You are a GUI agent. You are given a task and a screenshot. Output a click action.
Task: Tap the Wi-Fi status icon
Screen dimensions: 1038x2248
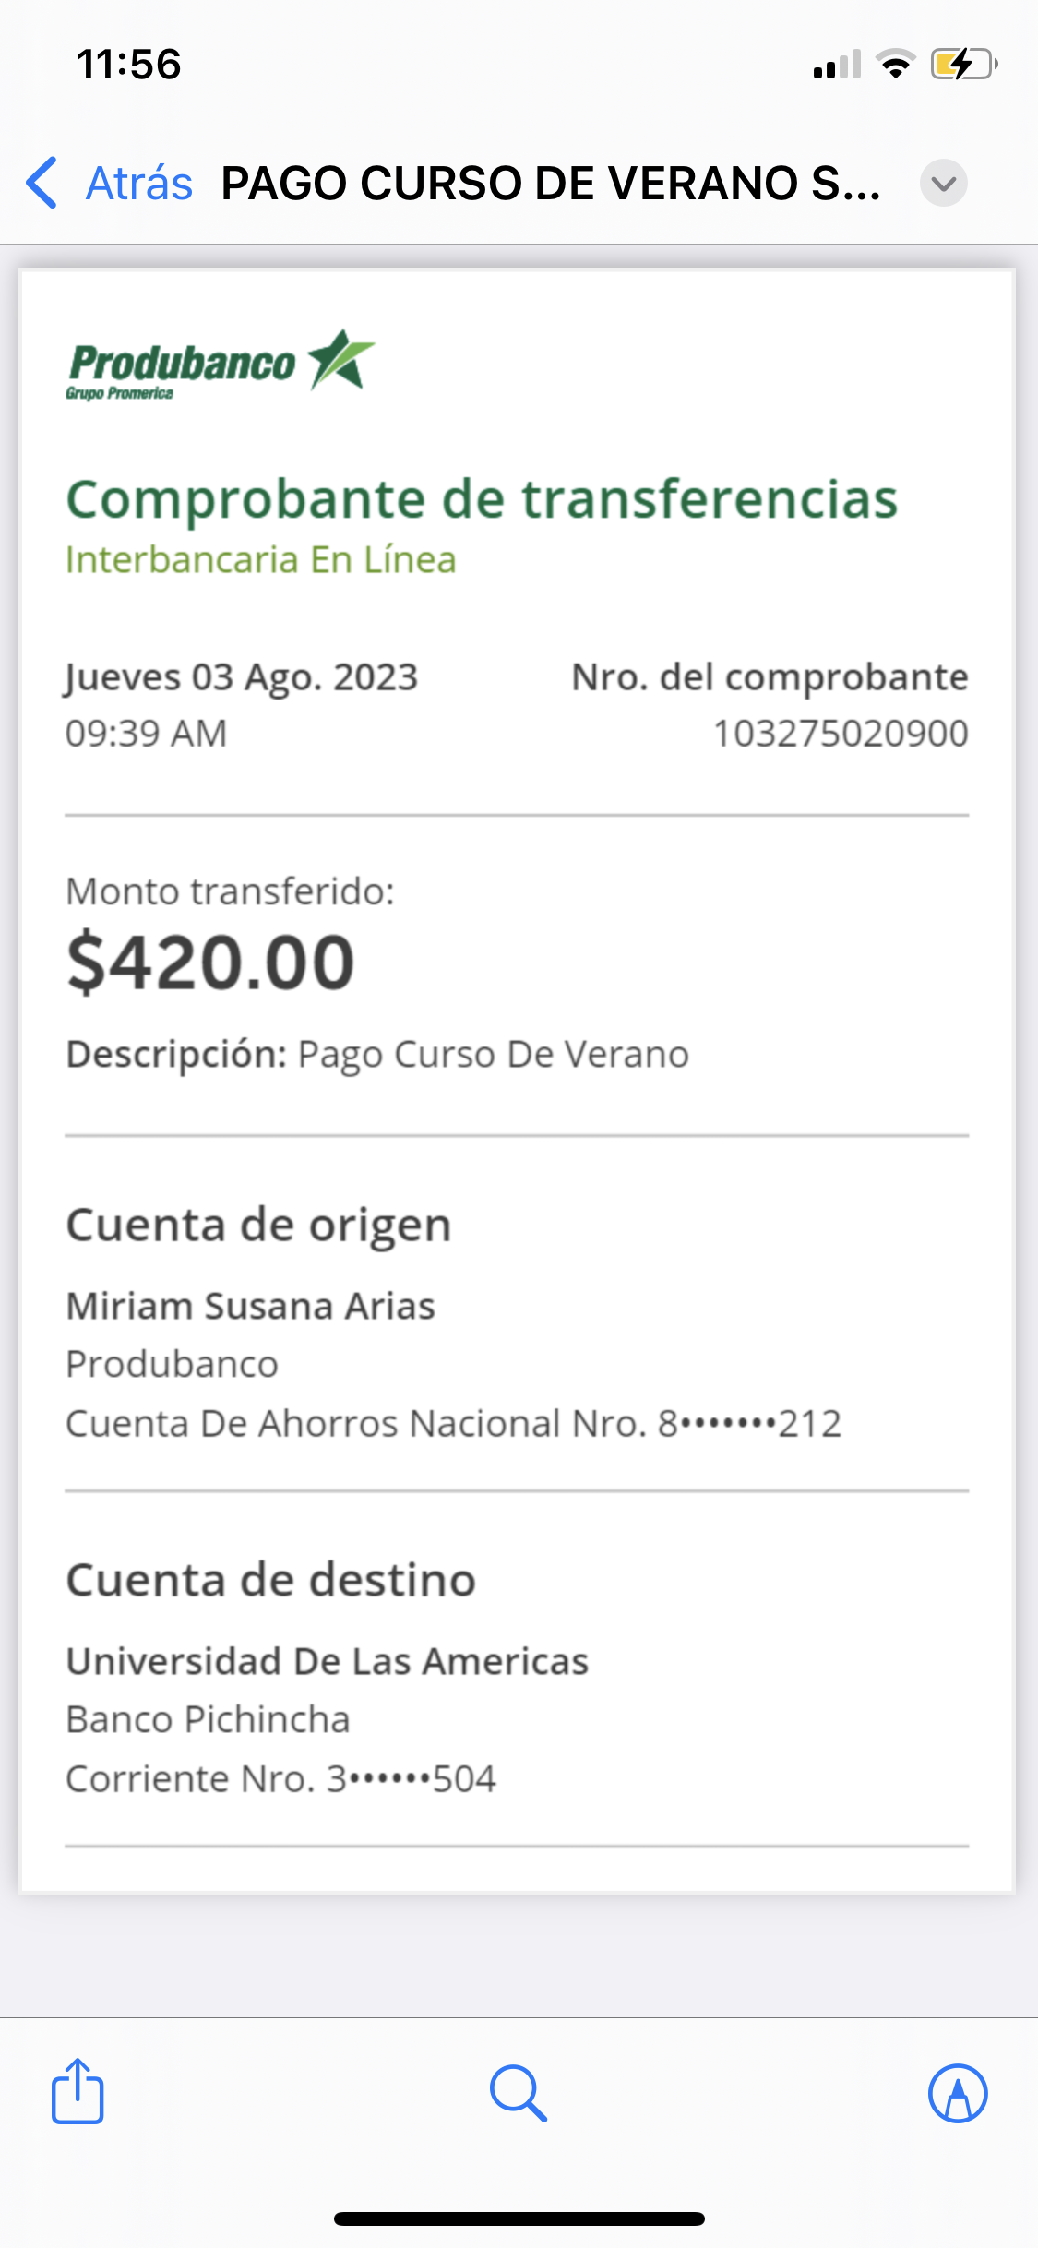tap(895, 65)
